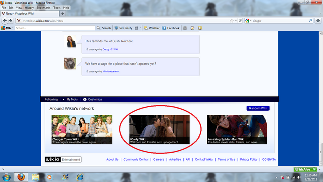Click Minithepeanut's avatar image
The image size is (323, 182).
click(70, 63)
